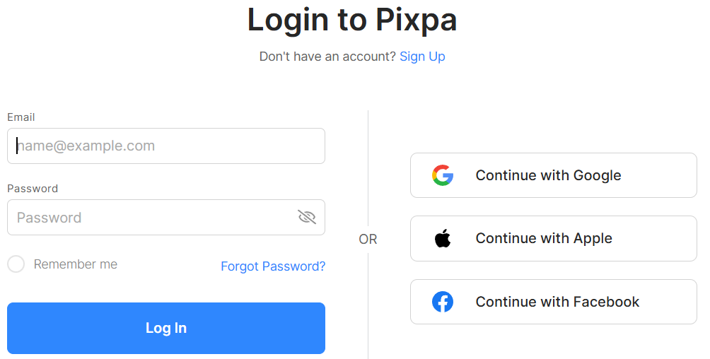
Task: Click the Google logo icon
Action: (443, 175)
